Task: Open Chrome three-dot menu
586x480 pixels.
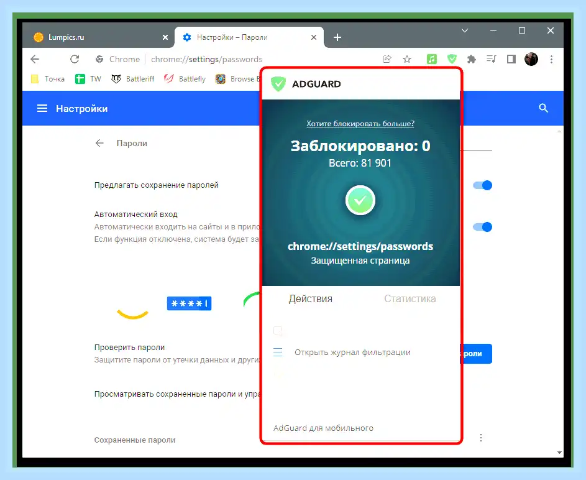Action: [x=551, y=59]
